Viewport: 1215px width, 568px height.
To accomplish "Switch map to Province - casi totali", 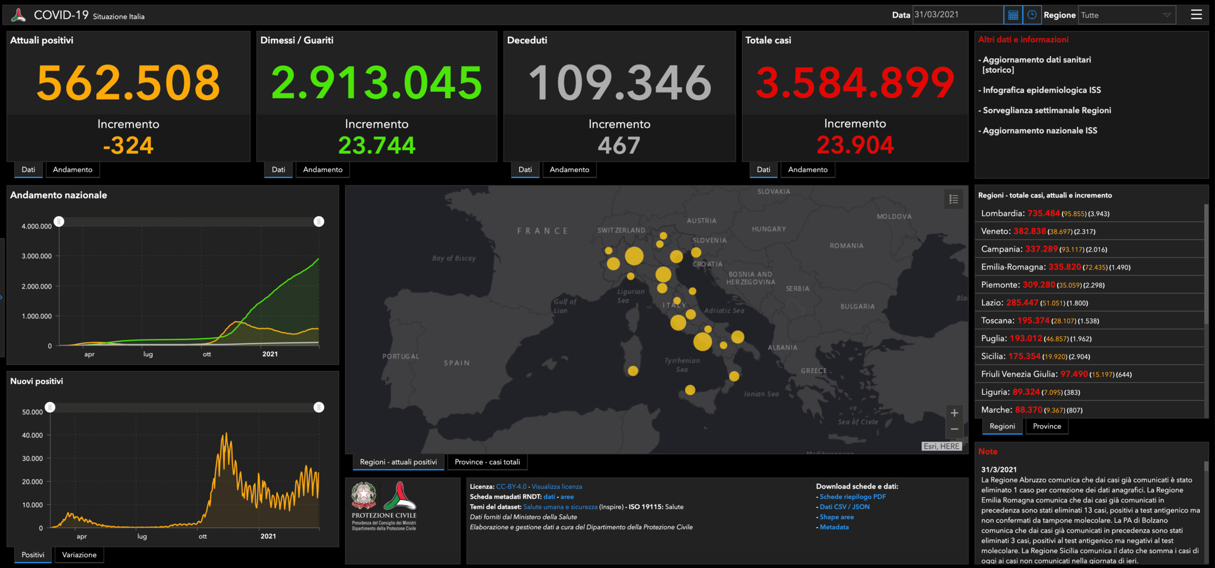I will pos(487,462).
